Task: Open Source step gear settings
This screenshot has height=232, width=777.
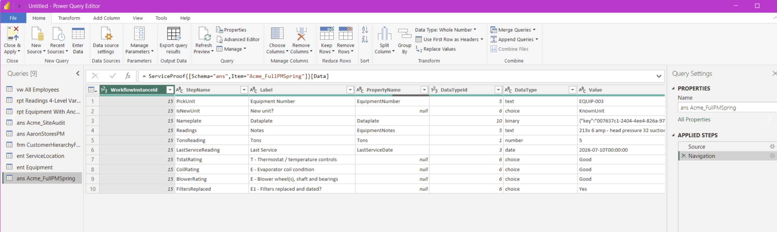Action: [x=772, y=147]
